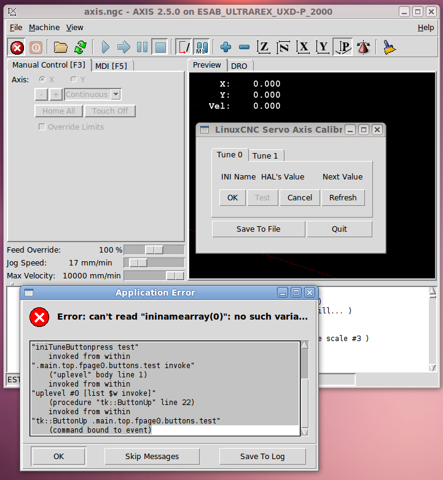Click the error traceback scrollbar down arrow
The image size is (443, 480).
[305, 432]
